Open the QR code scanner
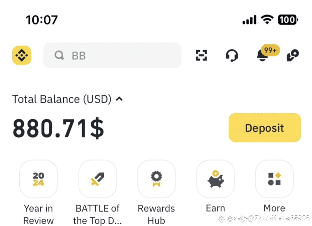 click(x=201, y=55)
